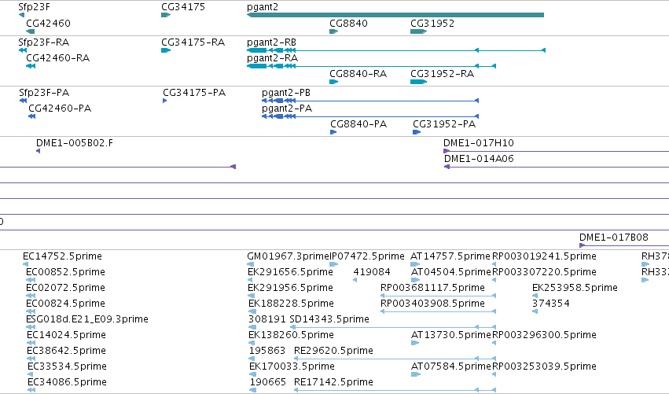
Task: Click the CG34175-RA transcript glyph
Action: click(166, 50)
